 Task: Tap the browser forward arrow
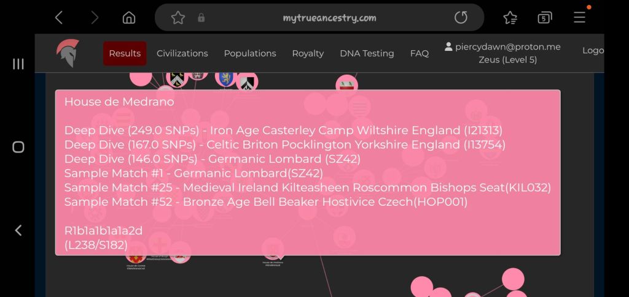tap(95, 18)
